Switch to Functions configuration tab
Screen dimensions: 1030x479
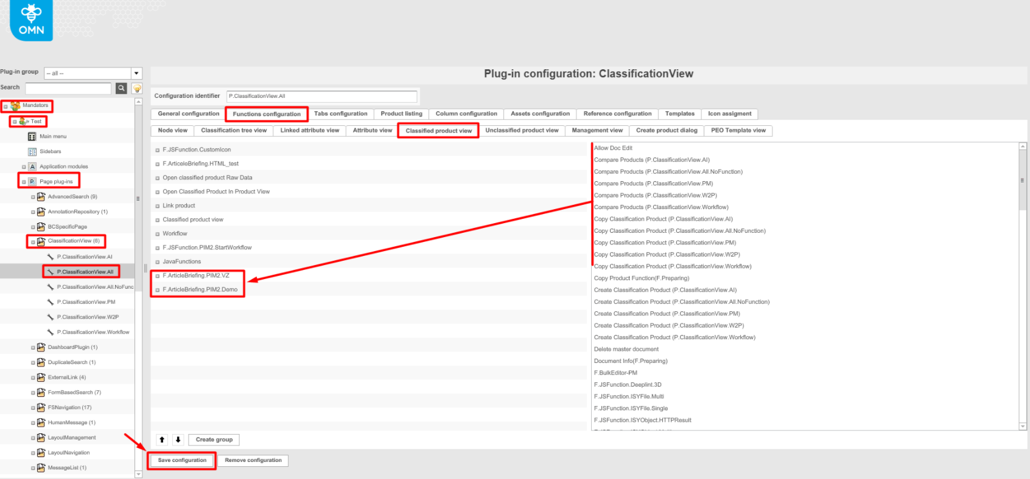267,114
